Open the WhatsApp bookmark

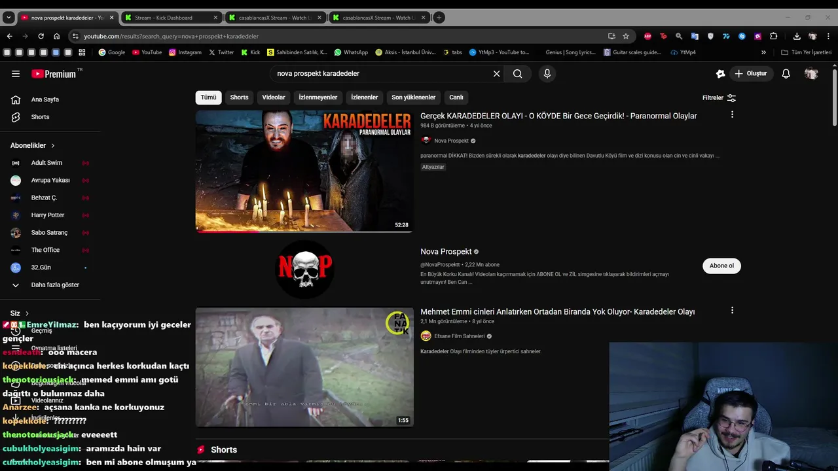click(x=351, y=52)
